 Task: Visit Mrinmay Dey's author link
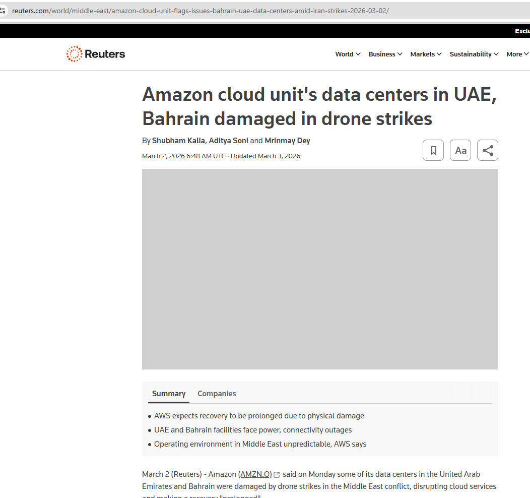click(x=288, y=141)
